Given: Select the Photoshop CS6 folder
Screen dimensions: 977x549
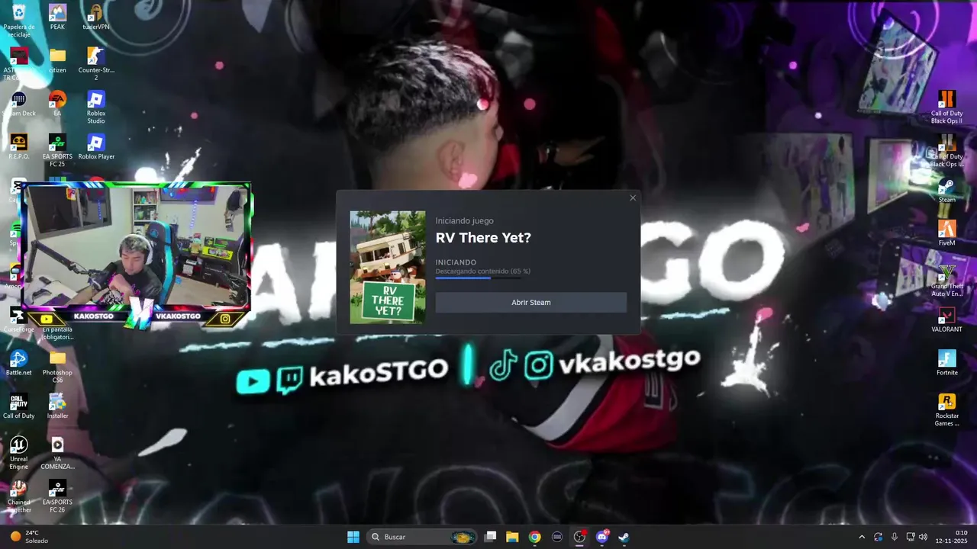Looking at the screenshot, I should (57, 367).
